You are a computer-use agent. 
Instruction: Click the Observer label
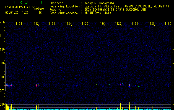tap(56, 3)
